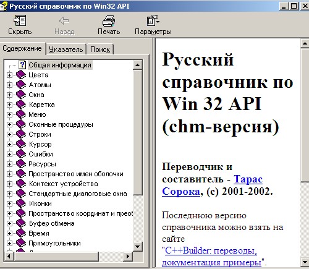The width and height of the screenshot is (309, 269).
Task: Open the Тарас Сорока author link
Action: (x=212, y=185)
